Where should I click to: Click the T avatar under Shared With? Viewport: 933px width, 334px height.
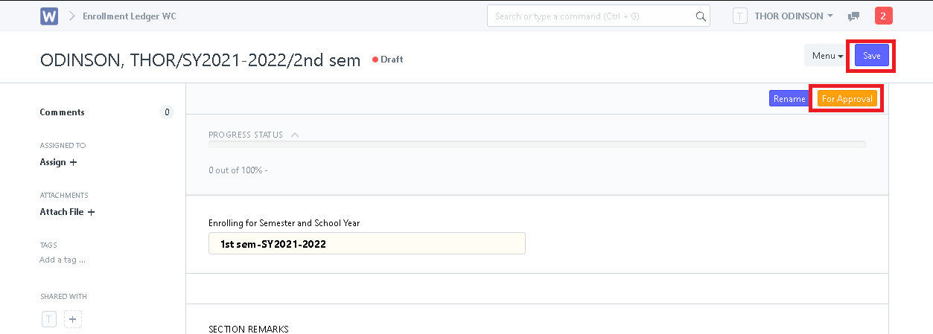(x=48, y=320)
